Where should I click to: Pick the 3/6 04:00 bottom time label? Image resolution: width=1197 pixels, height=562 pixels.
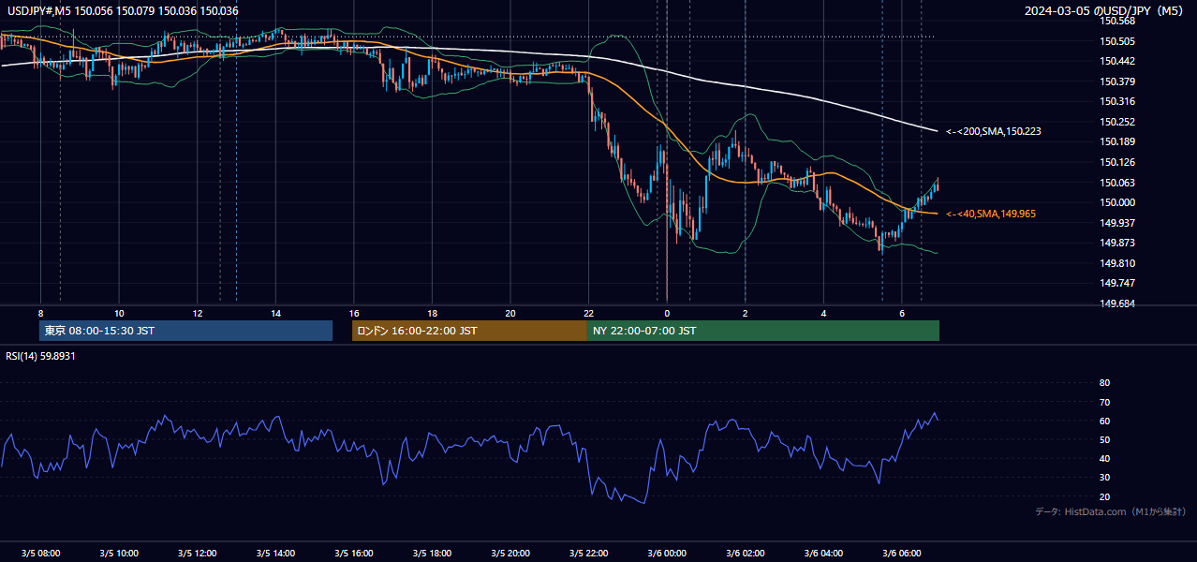(x=823, y=554)
